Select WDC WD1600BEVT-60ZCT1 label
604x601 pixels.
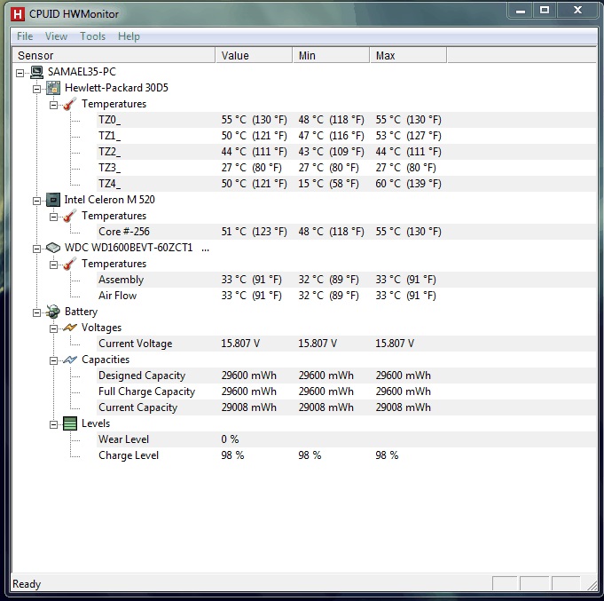pyautogui.click(x=129, y=248)
